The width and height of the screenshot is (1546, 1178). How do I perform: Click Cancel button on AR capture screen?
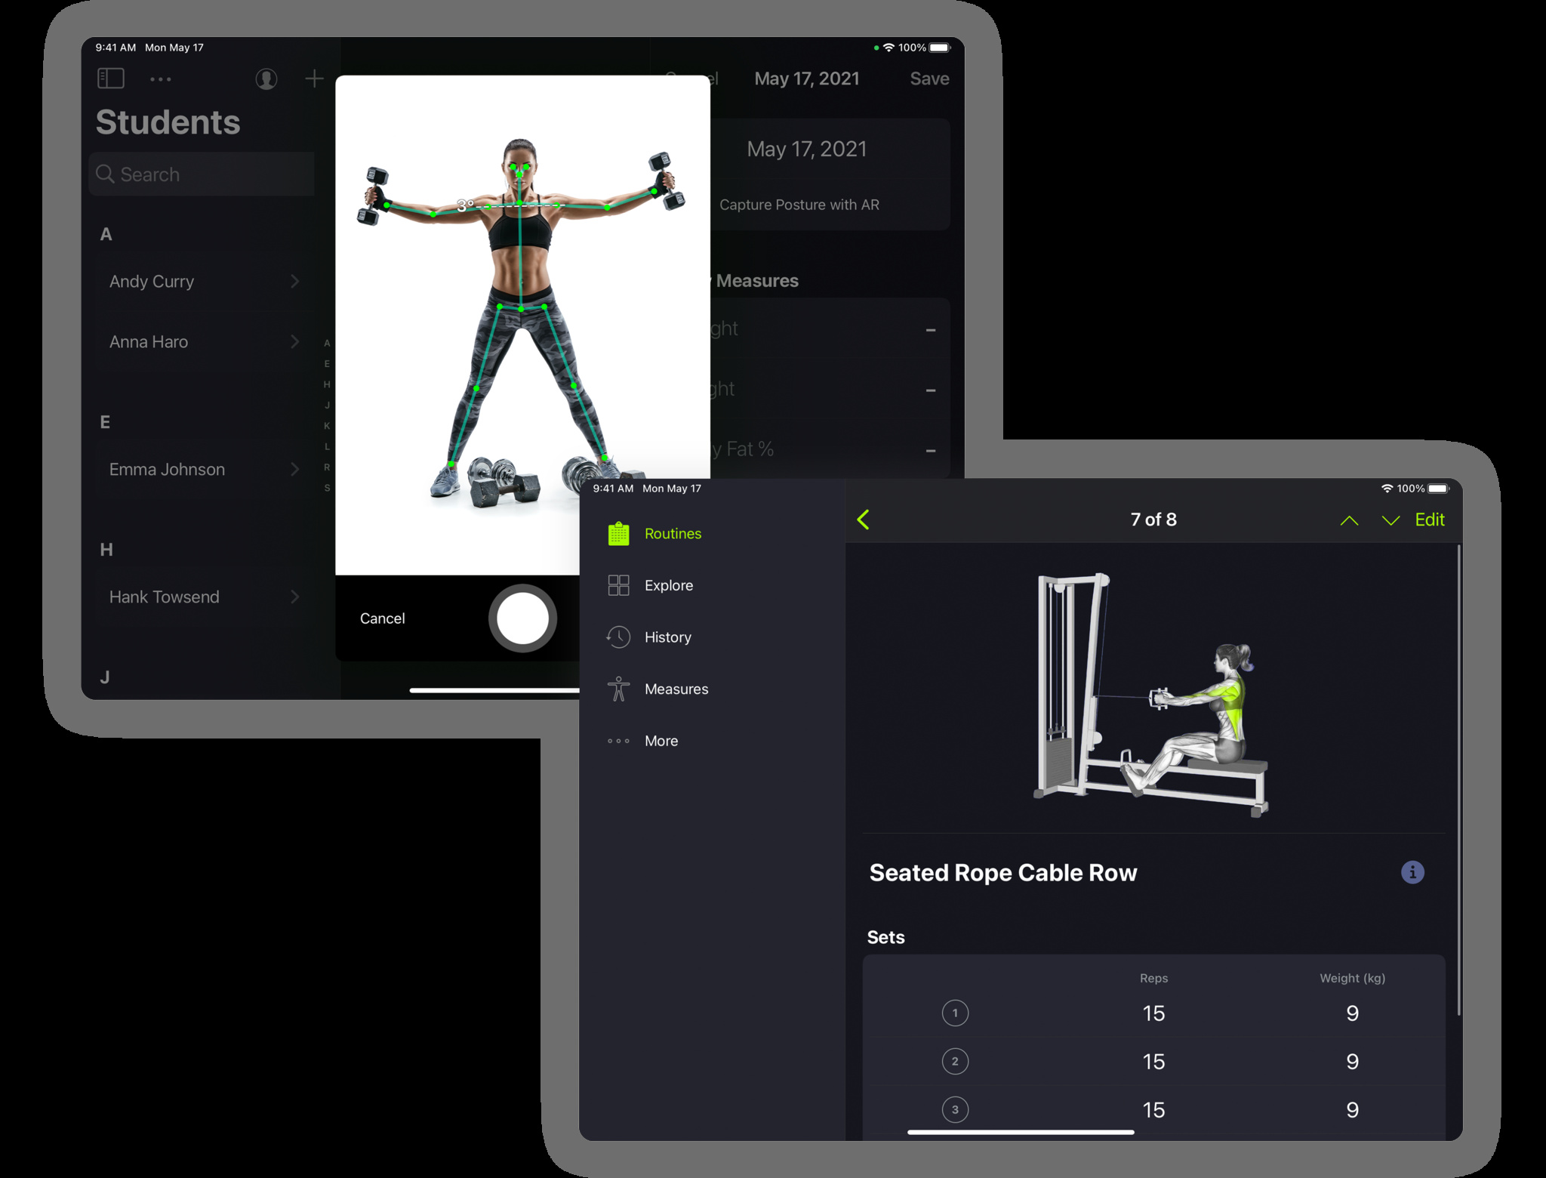tap(385, 618)
